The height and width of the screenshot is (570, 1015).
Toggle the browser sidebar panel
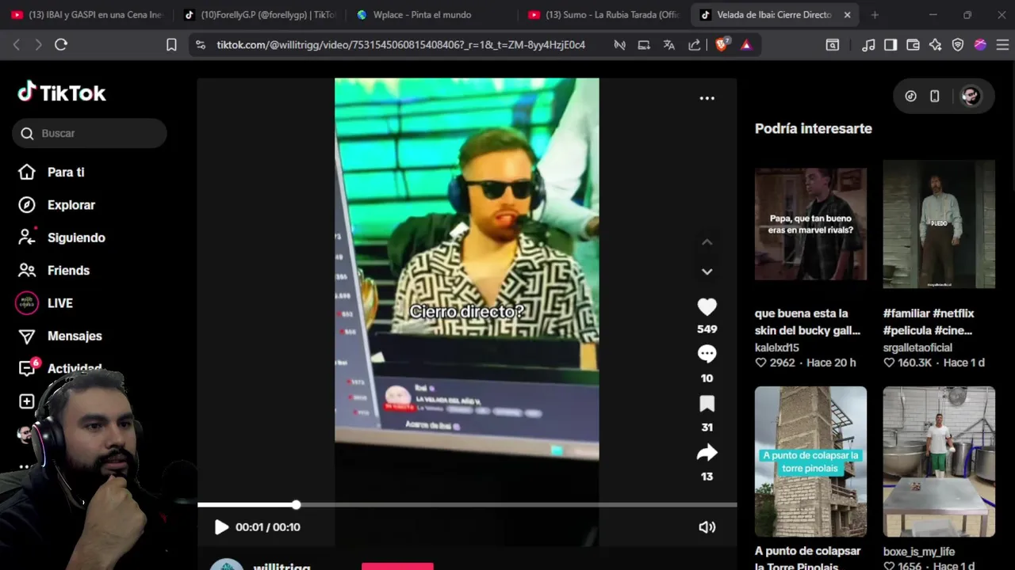pos(891,45)
